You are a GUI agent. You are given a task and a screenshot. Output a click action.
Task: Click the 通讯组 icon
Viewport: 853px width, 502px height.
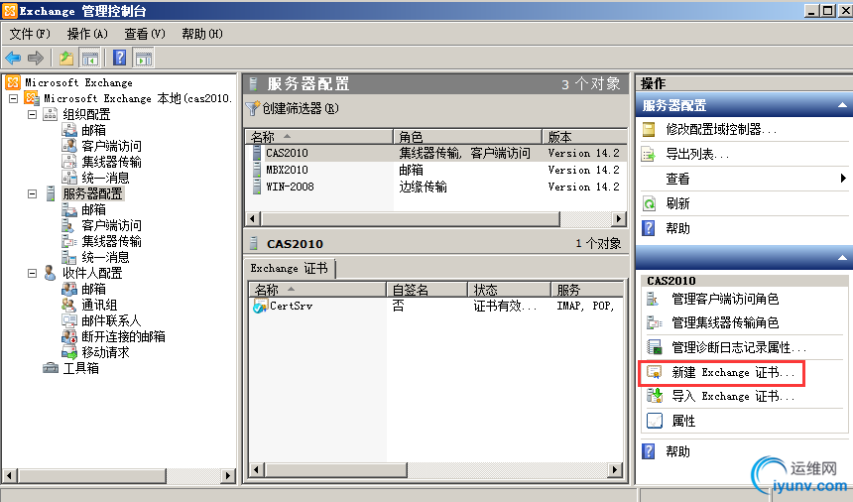[x=69, y=305]
